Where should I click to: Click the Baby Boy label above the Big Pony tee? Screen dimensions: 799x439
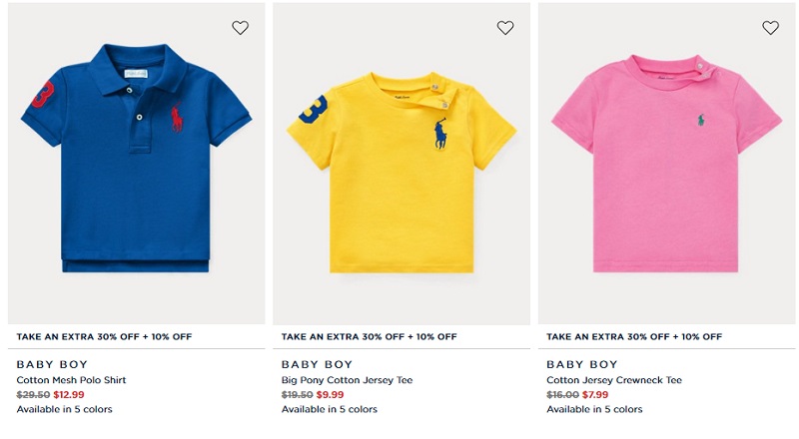pos(317,364)
